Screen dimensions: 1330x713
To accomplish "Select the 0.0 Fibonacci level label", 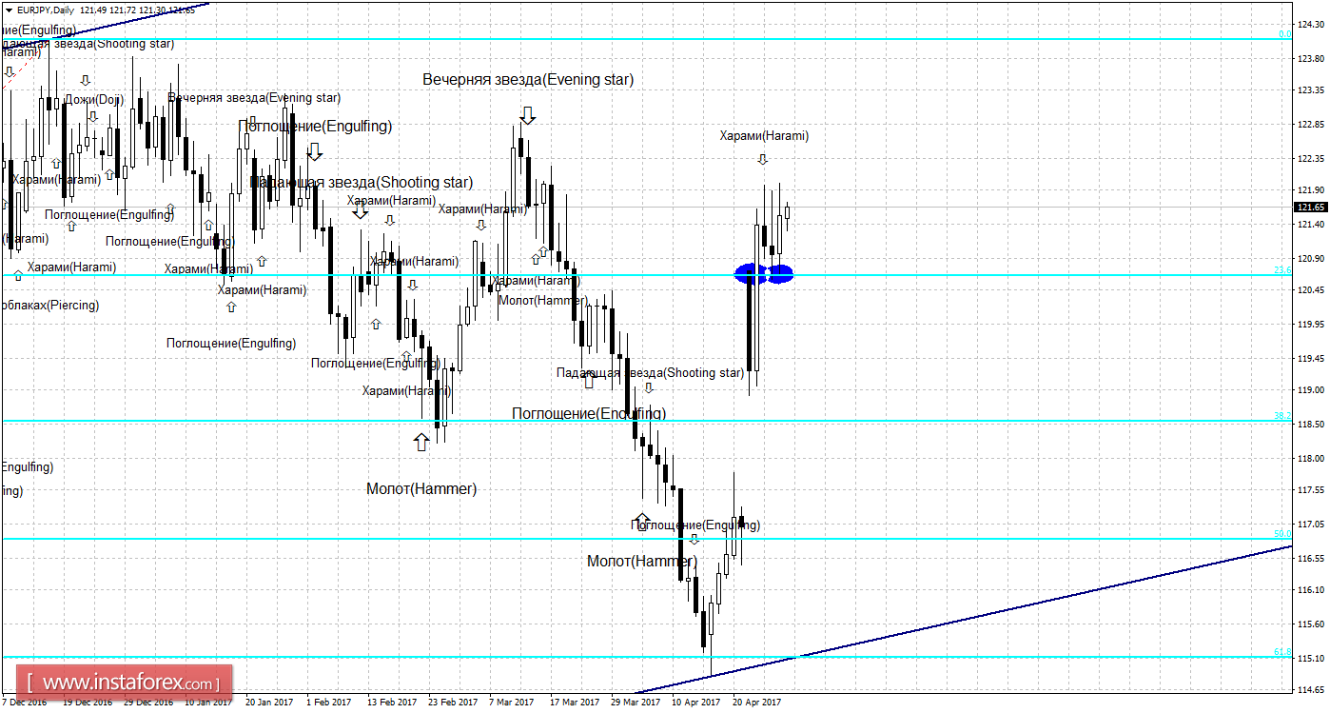I will [x=1284, y=34].
